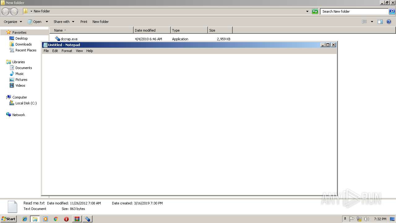Select Computer in the navigation pane
The height and width of the screenshot is (223, 396).
pyautogui.click(x=19, y=97)
